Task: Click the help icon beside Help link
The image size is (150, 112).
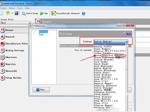Action: tap(124, 34)
